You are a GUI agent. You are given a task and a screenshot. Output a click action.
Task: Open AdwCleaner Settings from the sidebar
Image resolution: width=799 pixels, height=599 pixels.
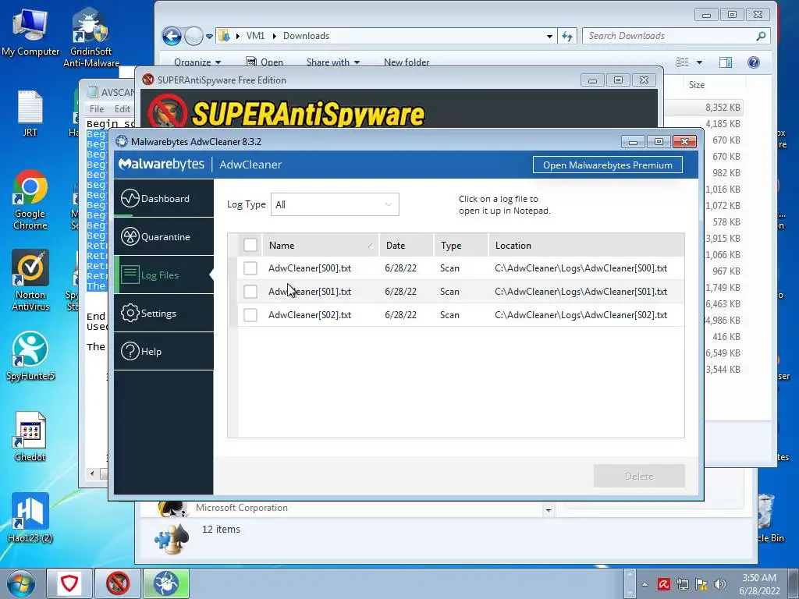coord(164,313)
